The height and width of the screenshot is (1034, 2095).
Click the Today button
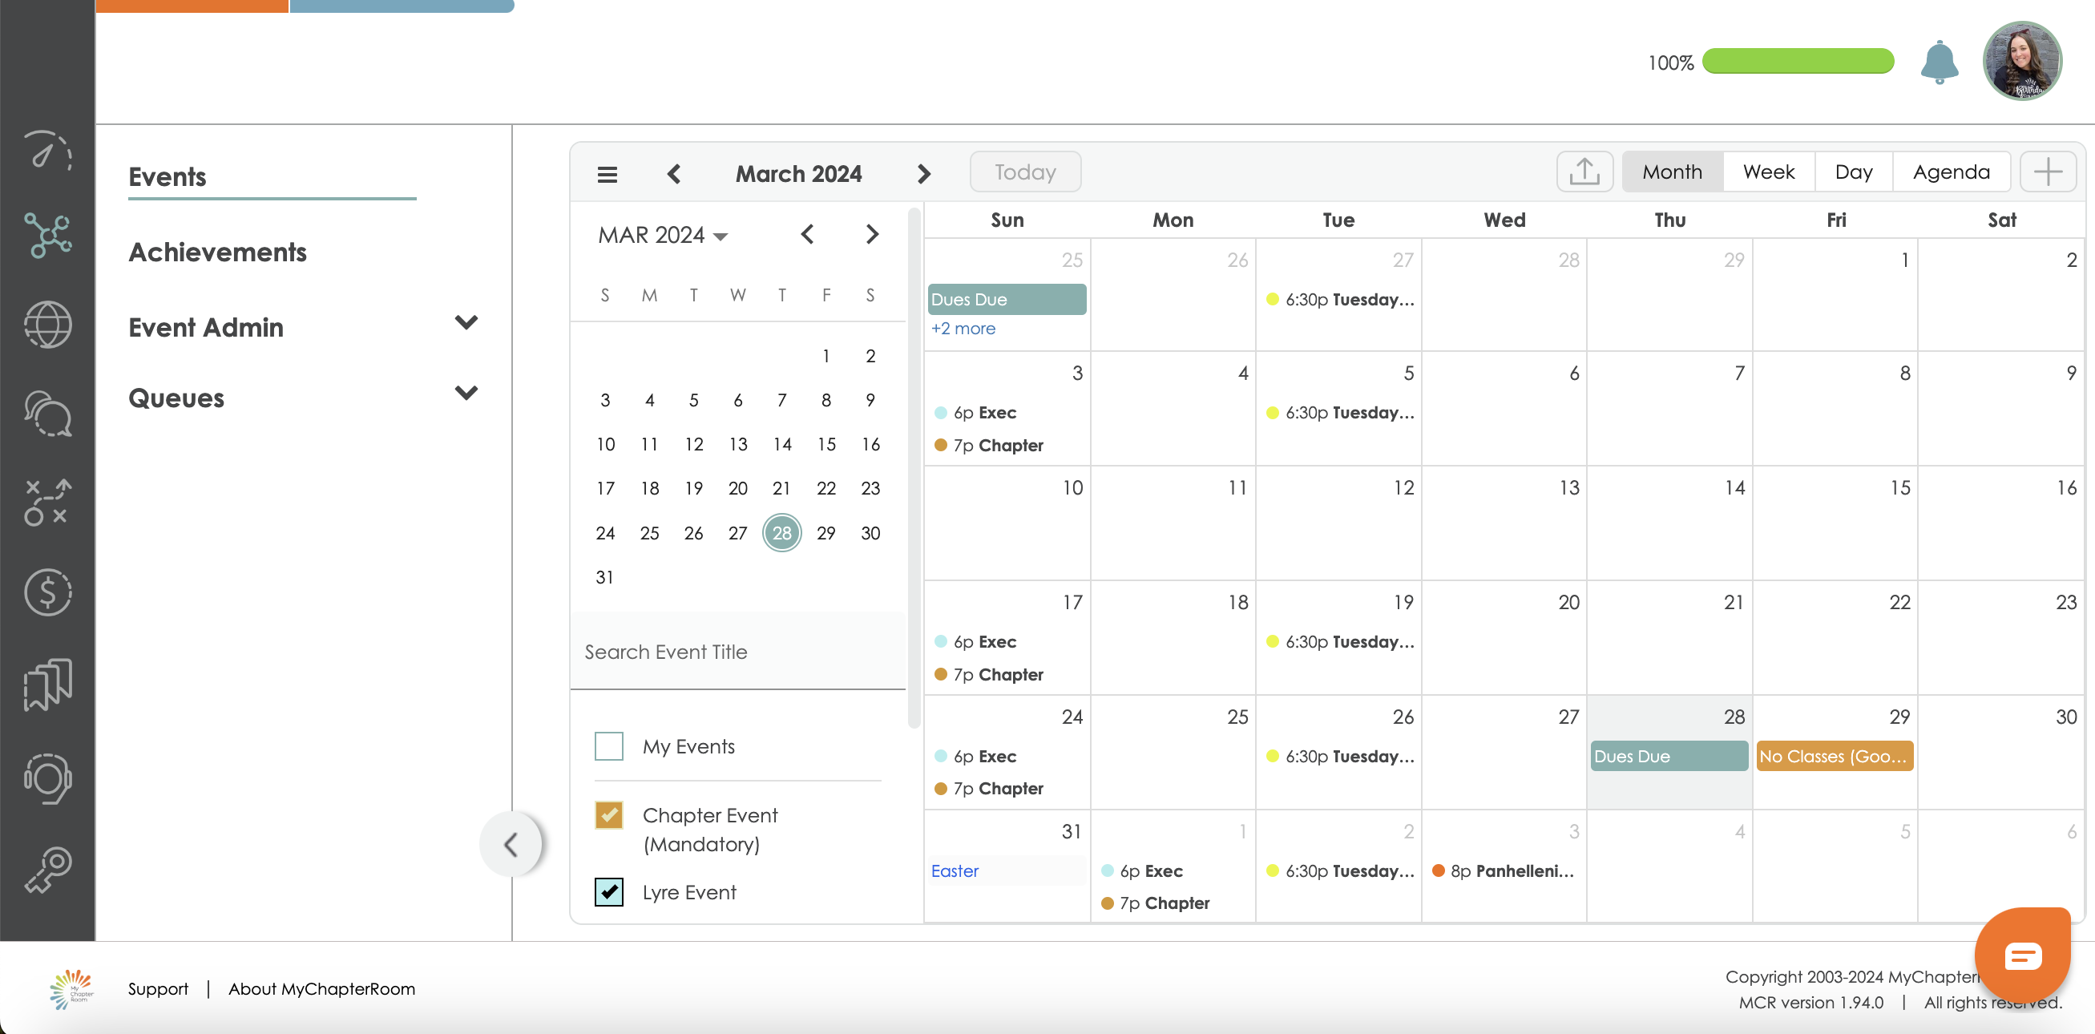1025,172
